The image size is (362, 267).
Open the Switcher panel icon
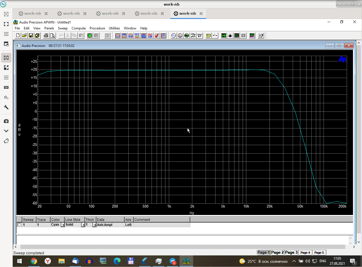coord(215,35)
